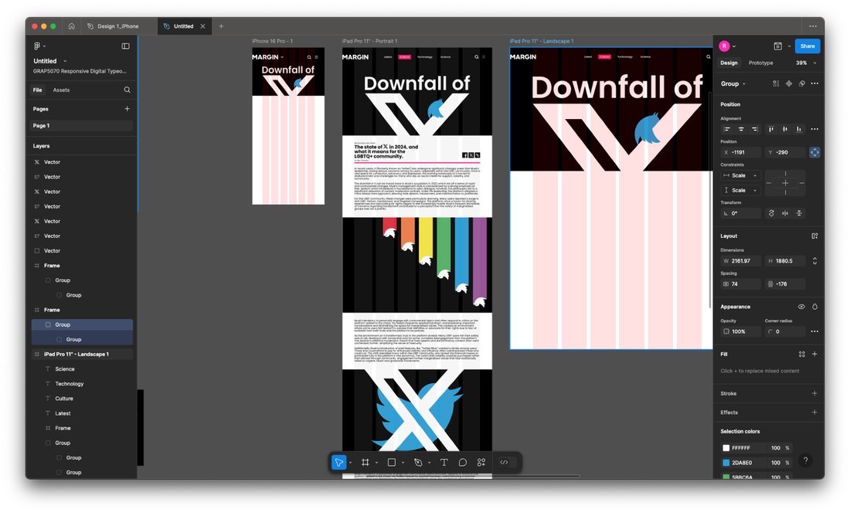Open a new tab with plus
850x513 pixels.
(221, 26)
